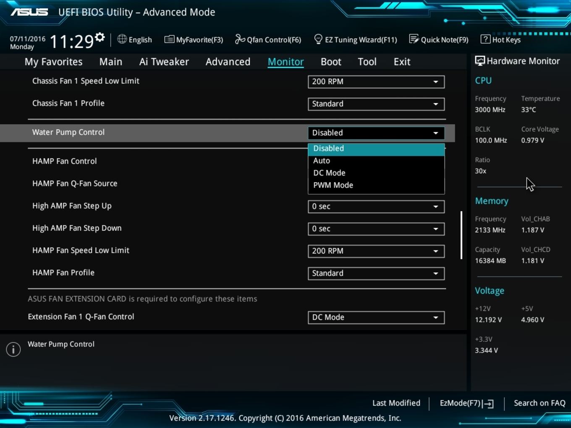Image resolution: width=571 pixels, height=428 pixels.
Task: Collapse the Water Pump Control dropdown
Action: (376, 133)
